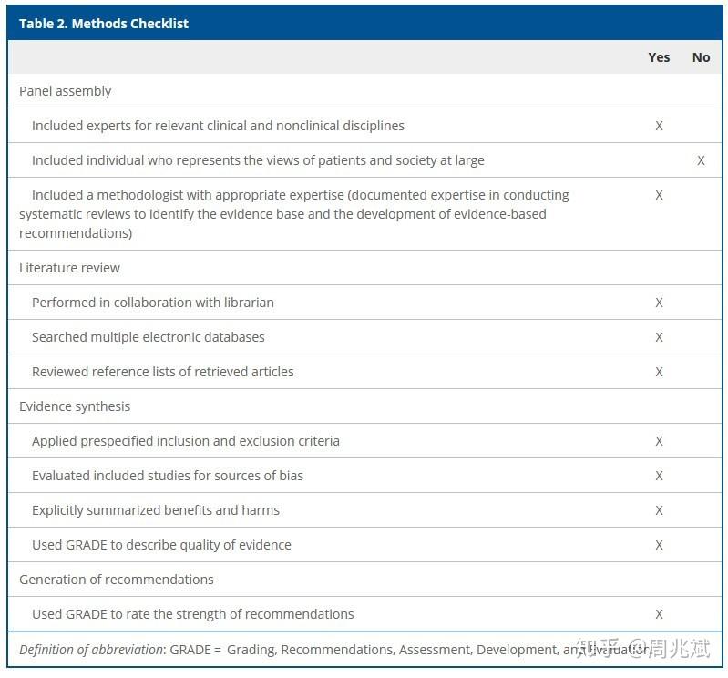Select the Yes column header

tap(659, 57)
